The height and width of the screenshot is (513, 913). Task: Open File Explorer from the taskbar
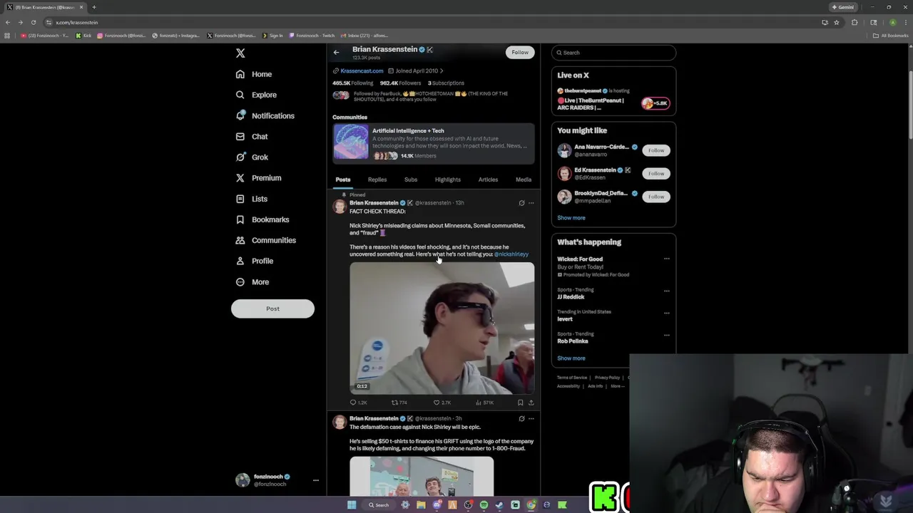(421, 505)
